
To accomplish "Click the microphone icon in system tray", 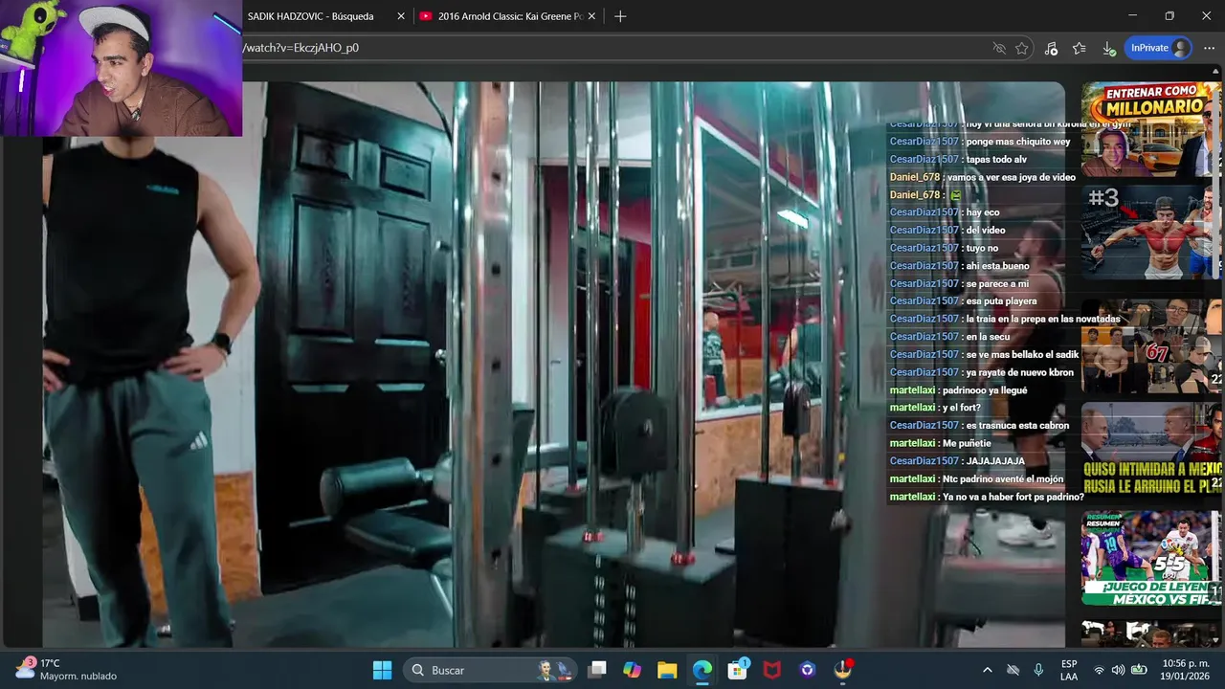I will click(x=1038, y=670).
